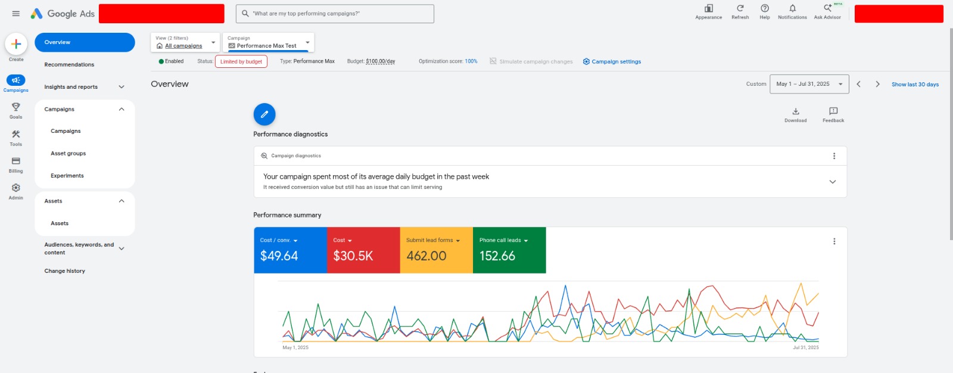Change the Cost metric dropdown
This screenshot has height=373, width=953.
342,240
